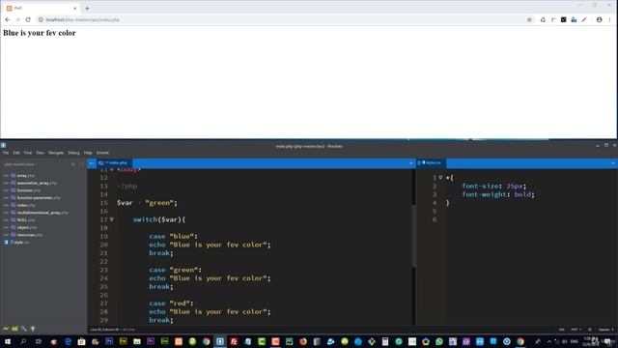
Task: Click the lightbulb icon at Brackets sidebar bottom
Action: [33, 329]
